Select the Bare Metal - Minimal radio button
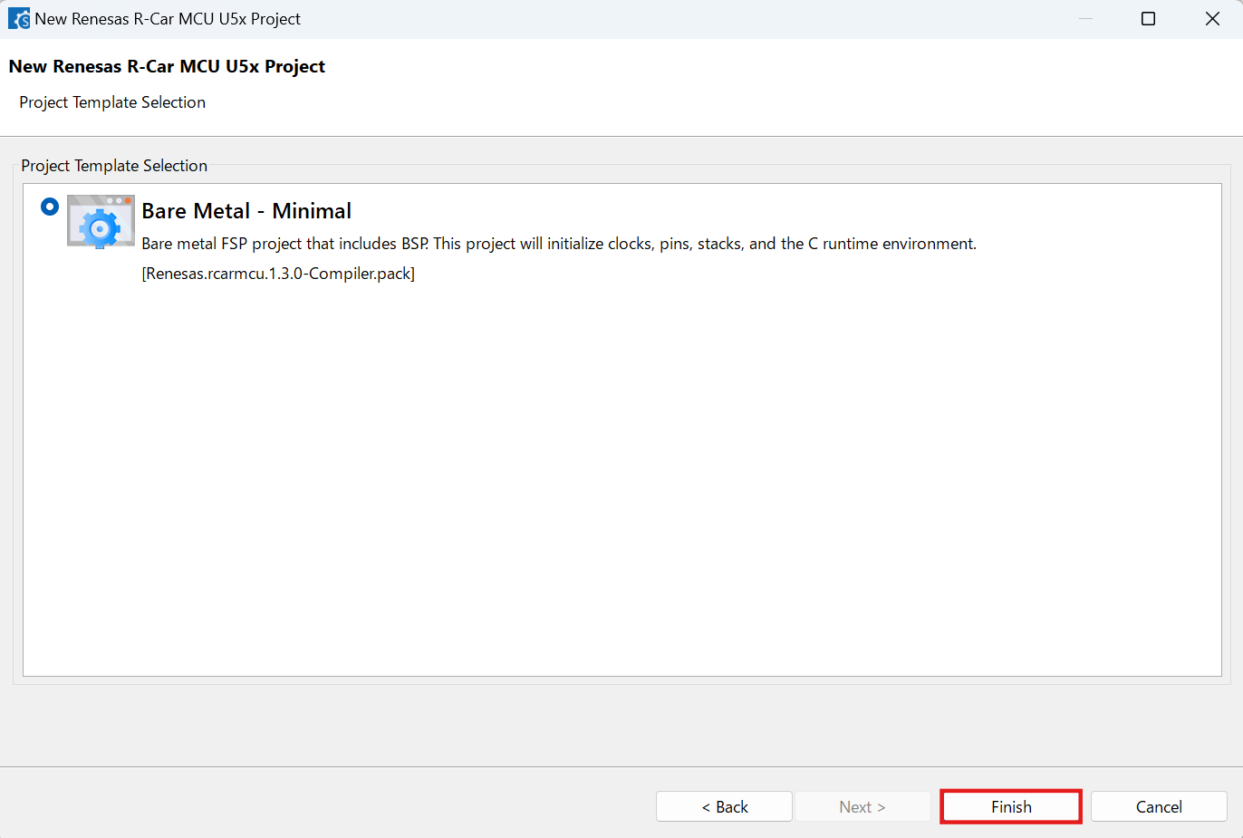This screenshot has width=1243, height=838. click(x=50, y=207)
